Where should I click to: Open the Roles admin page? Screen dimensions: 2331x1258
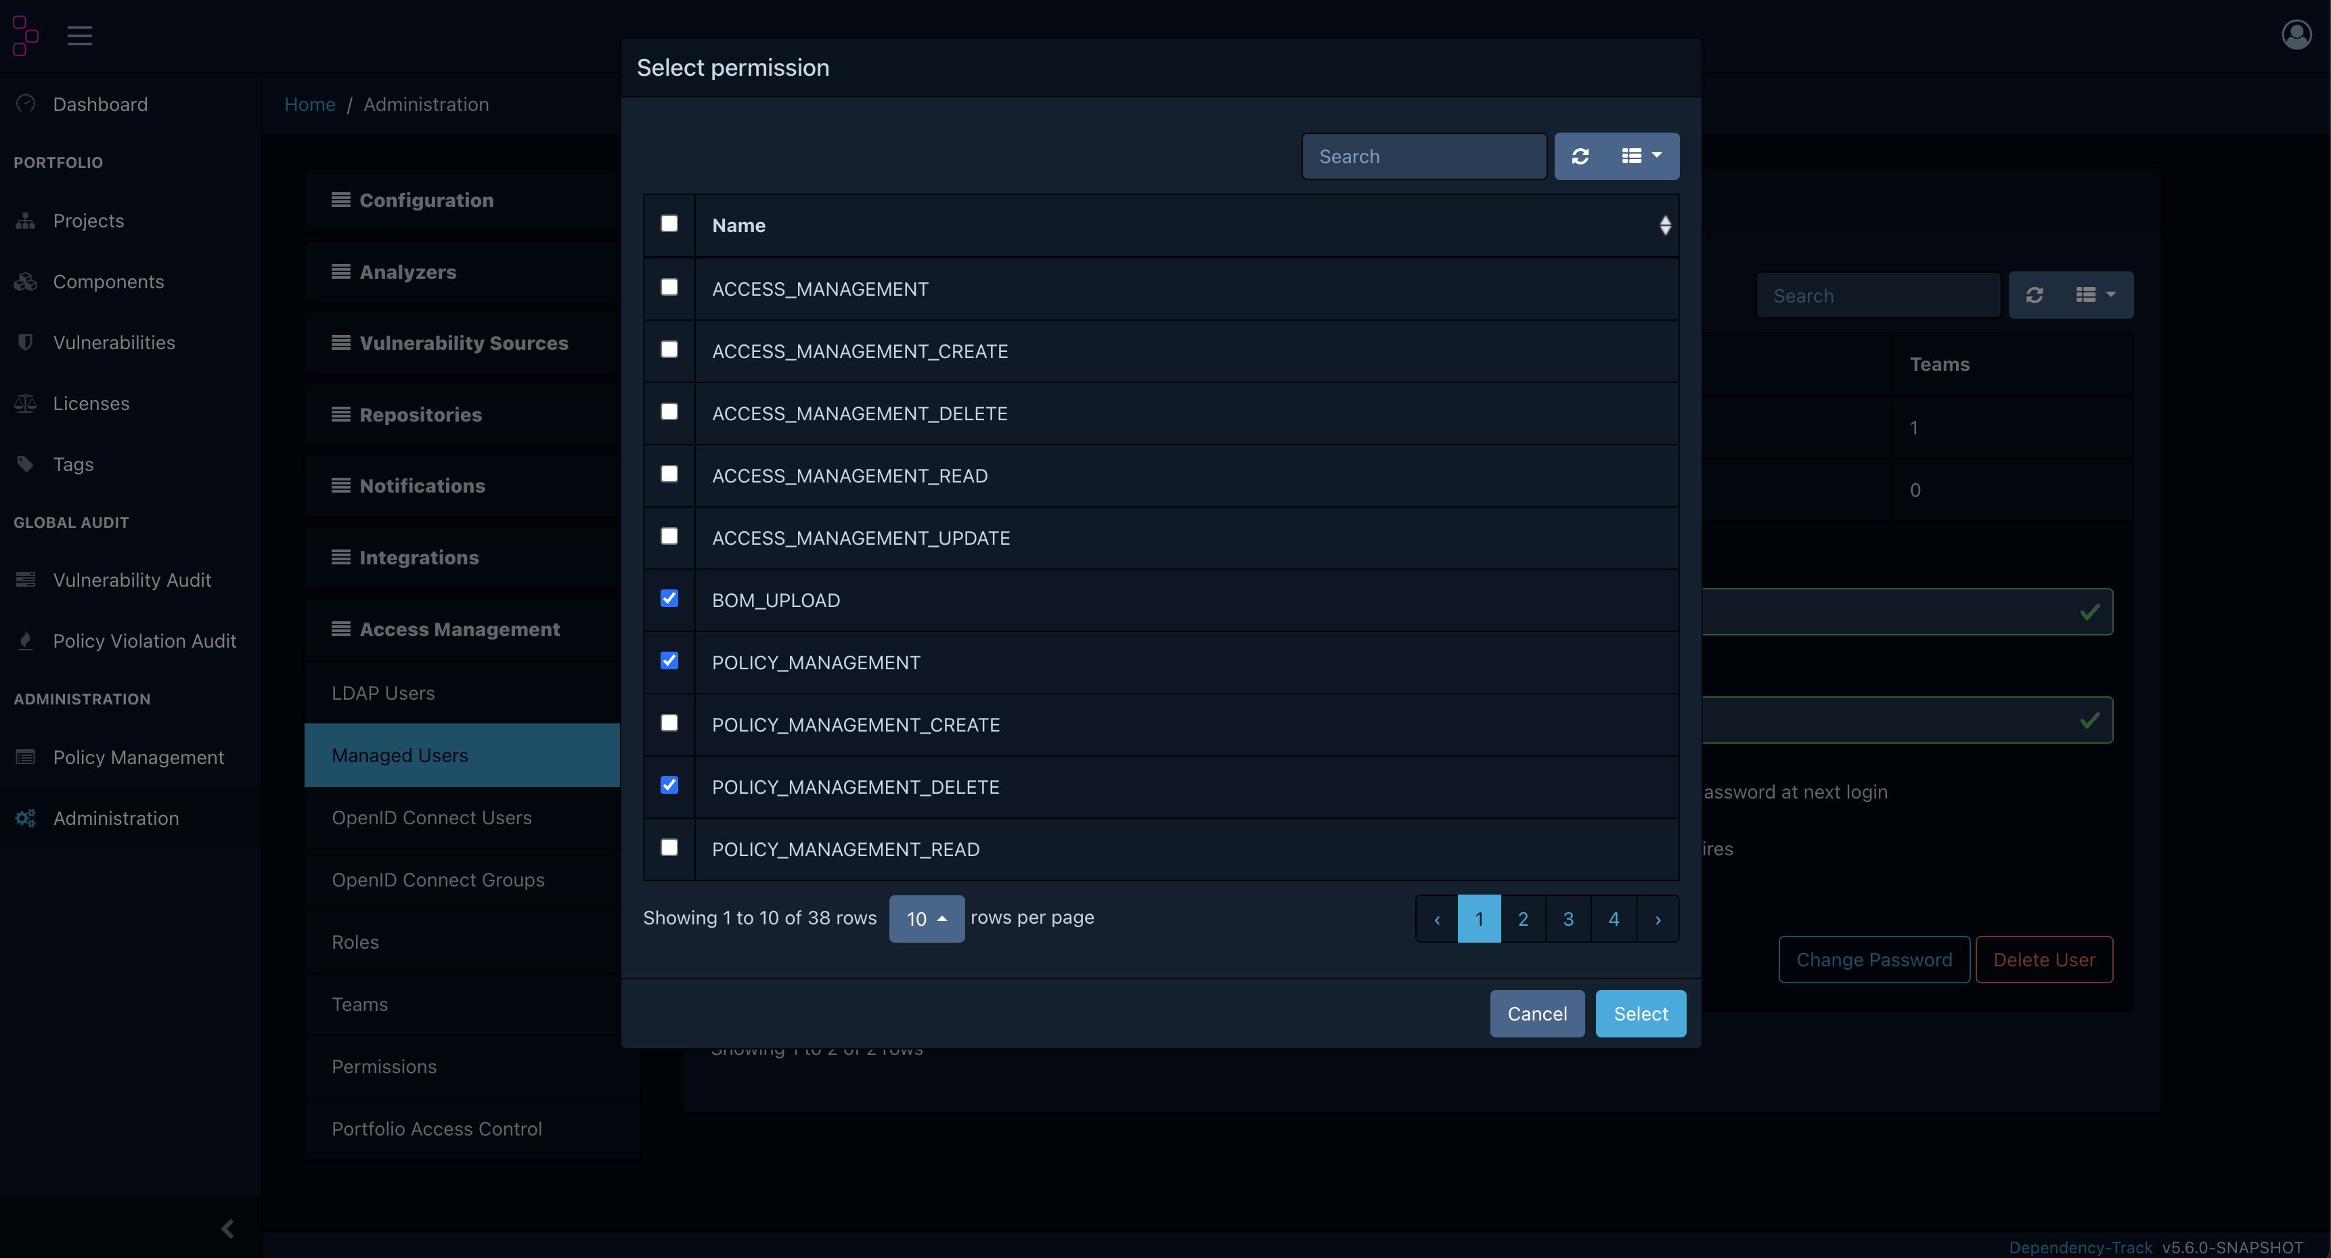click(462, 942)
